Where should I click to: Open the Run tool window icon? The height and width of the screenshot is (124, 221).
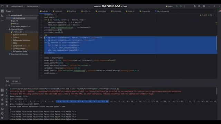pos(2,90)
